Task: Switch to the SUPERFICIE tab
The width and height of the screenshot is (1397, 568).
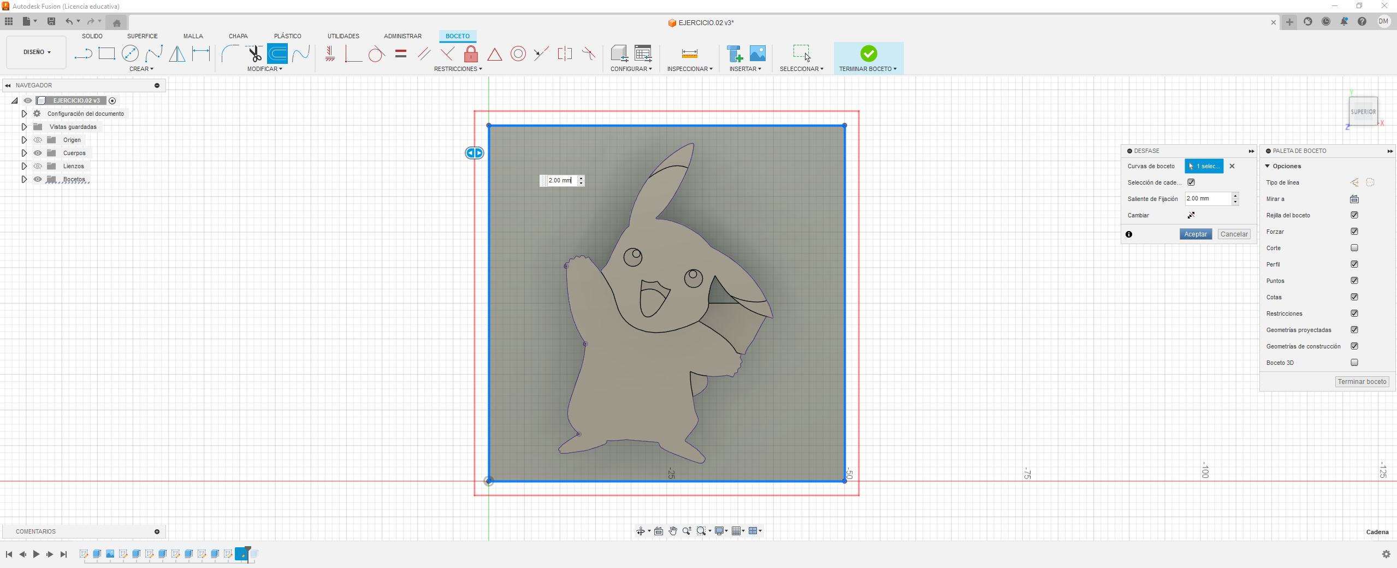Action: [143, 36]
